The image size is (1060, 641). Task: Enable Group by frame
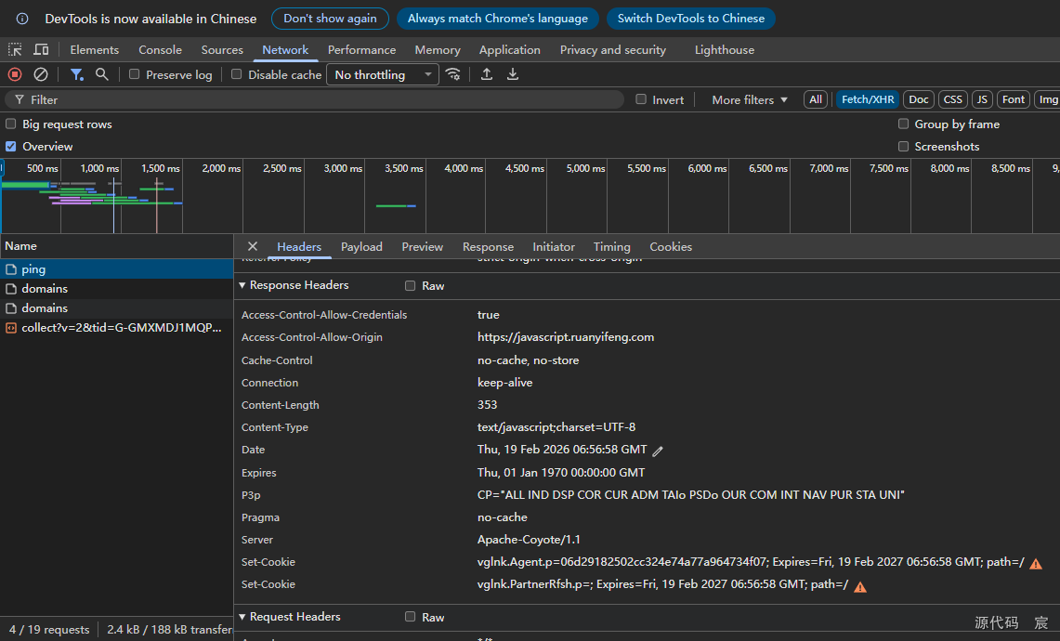pyautogui.click(x=903, y=124)
